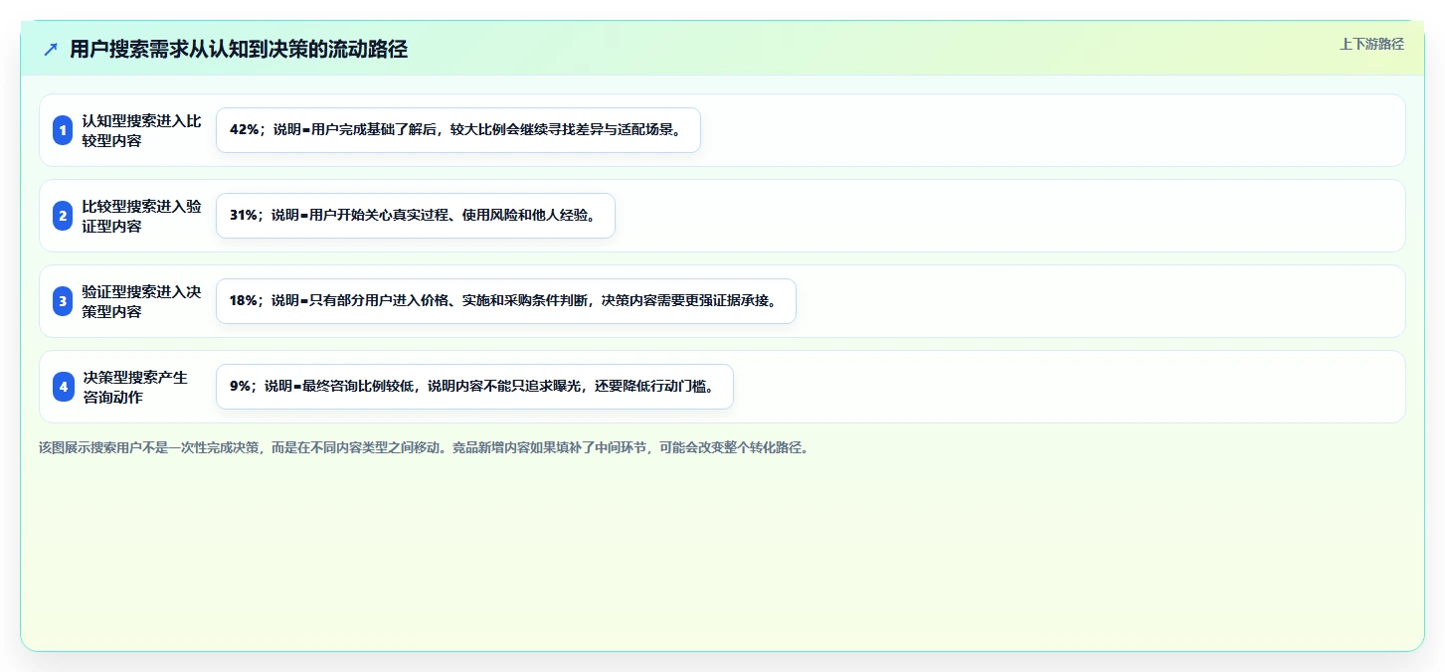Click the 18% description box
1445x672 pixels.
pyautogui.click(x=506, y=301)
